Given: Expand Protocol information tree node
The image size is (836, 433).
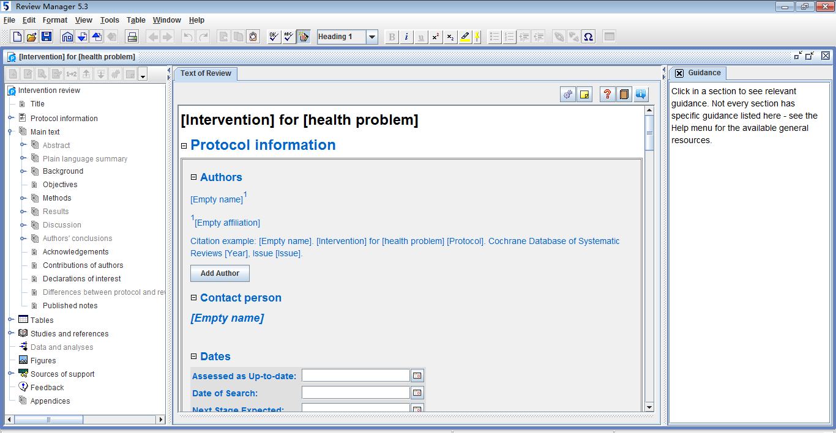Looking at the screenshot, I should [11, 118].
